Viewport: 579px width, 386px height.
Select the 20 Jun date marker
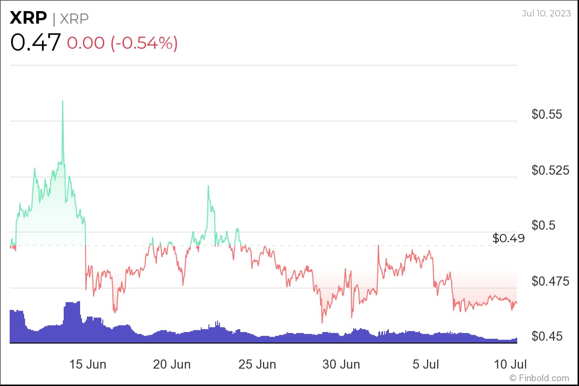[x=172, y=364]
